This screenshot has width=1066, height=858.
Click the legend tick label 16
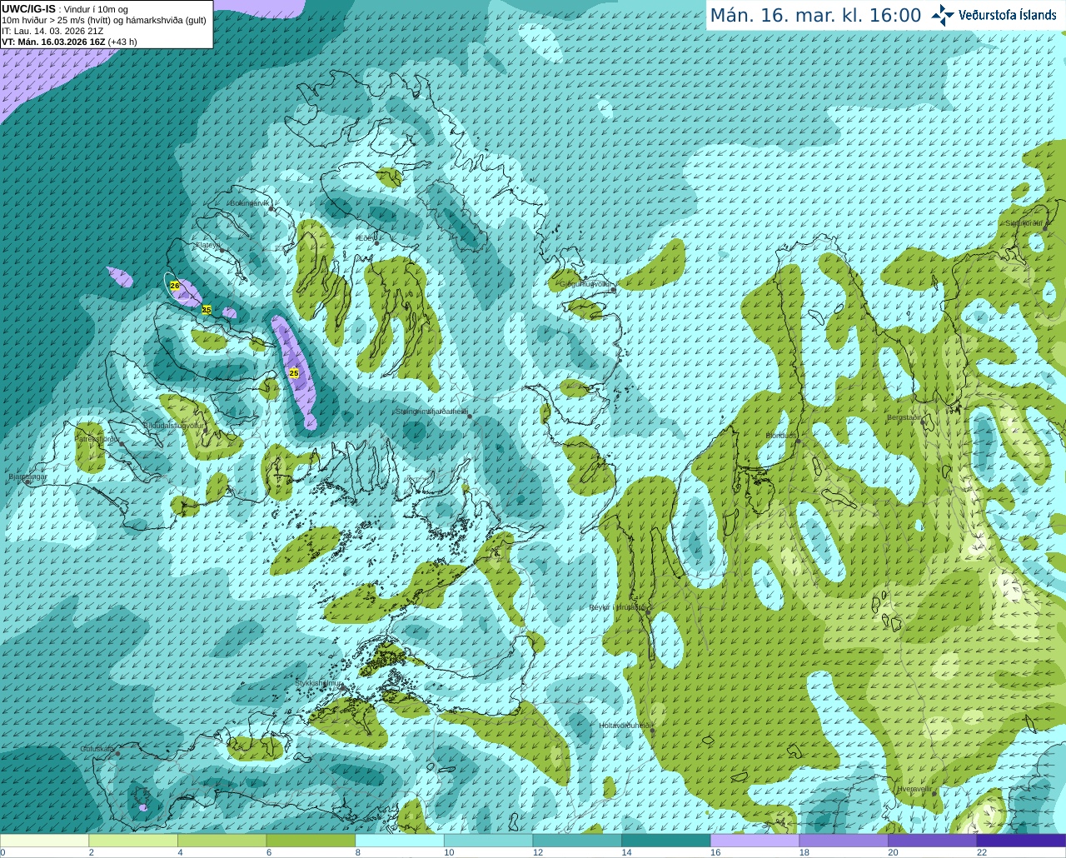(715, 852)
